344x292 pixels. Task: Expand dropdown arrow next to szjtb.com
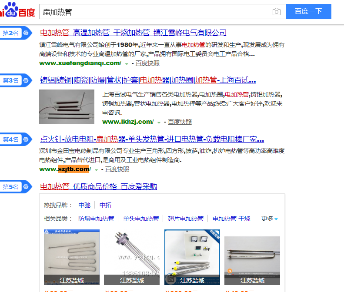point(96,170)
